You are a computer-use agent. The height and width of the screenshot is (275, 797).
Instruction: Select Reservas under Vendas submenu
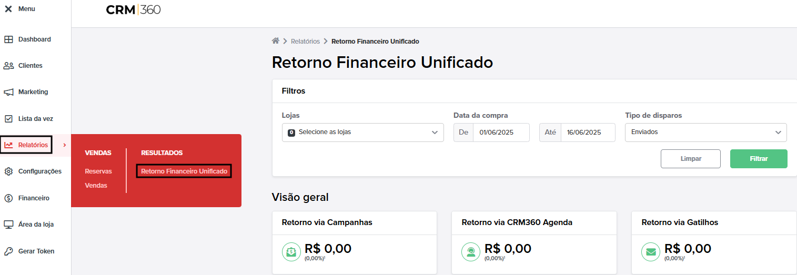tap(98, 171)
